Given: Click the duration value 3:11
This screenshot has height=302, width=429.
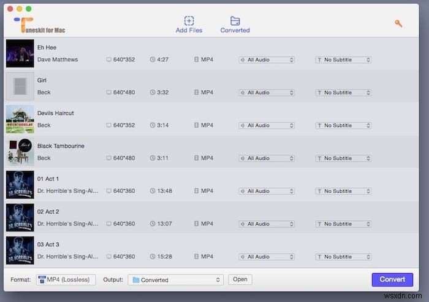Looking at the screenshot, I should 162,158.
